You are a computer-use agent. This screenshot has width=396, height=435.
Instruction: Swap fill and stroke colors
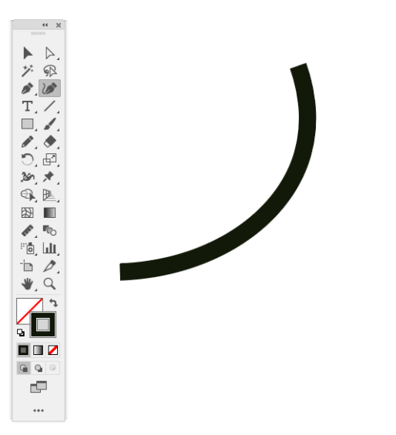pyautogui.click(x=53, y=303)
